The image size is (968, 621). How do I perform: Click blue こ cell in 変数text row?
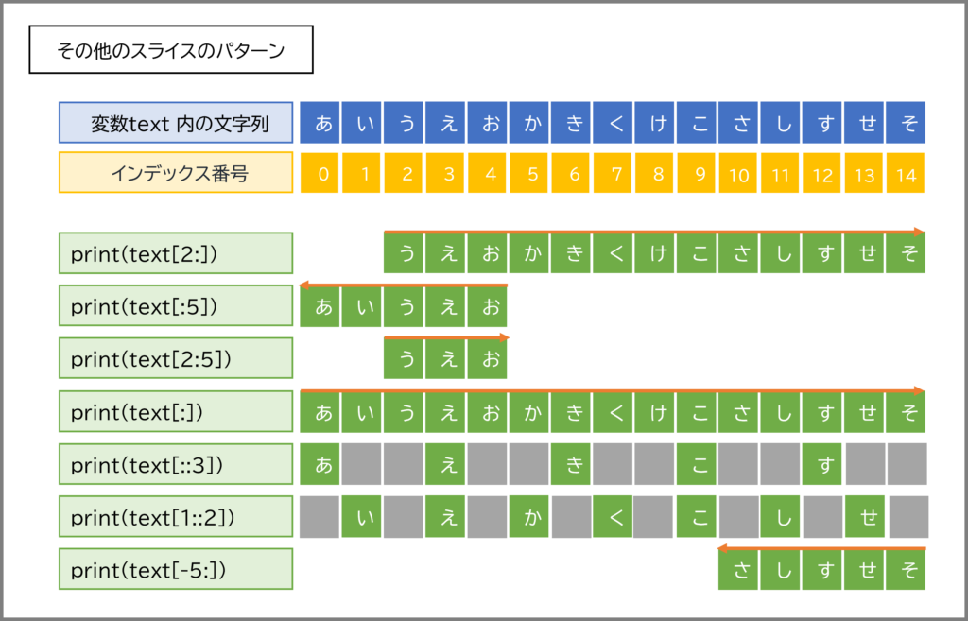pyautogui.click(x=697, y=123)
